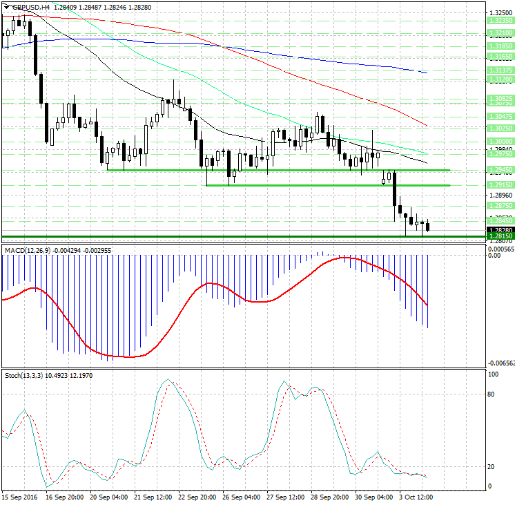This screenshot has width=515, height=505.
Task: Click the current price label 1.28280
Action: (x=498, y=230)
